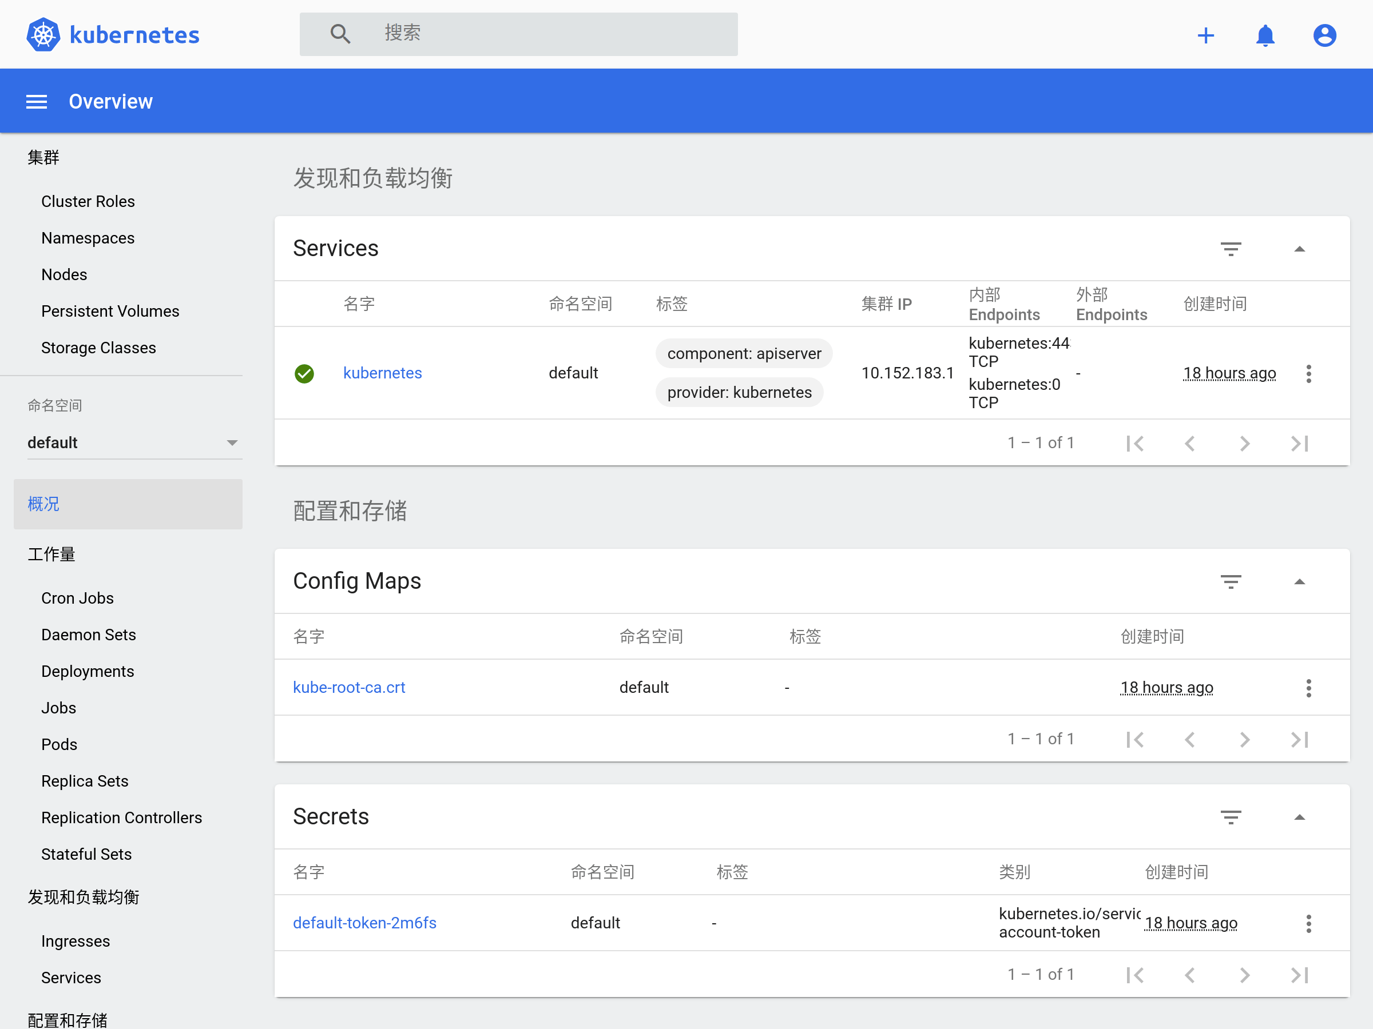Open the user account icon
Image resolution: width=1373 pixels, height=1029 pixels.
pos(1324,35)
